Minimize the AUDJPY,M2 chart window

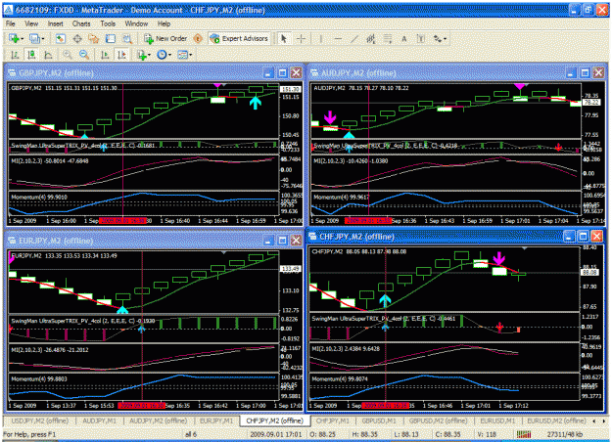click(570, 73)
